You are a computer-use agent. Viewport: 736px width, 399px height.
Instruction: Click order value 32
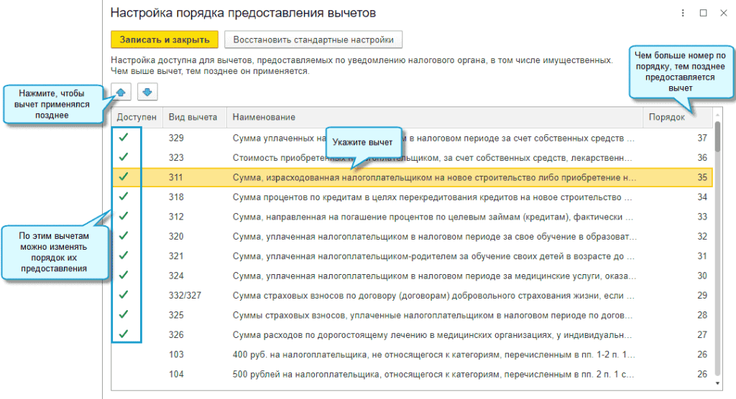(701, 236)
